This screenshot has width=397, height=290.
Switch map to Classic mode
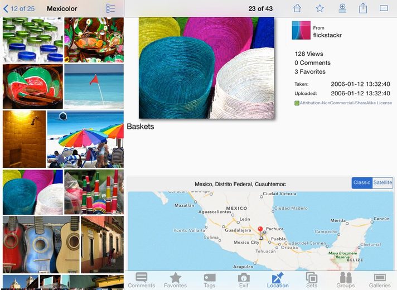[362, 182]
